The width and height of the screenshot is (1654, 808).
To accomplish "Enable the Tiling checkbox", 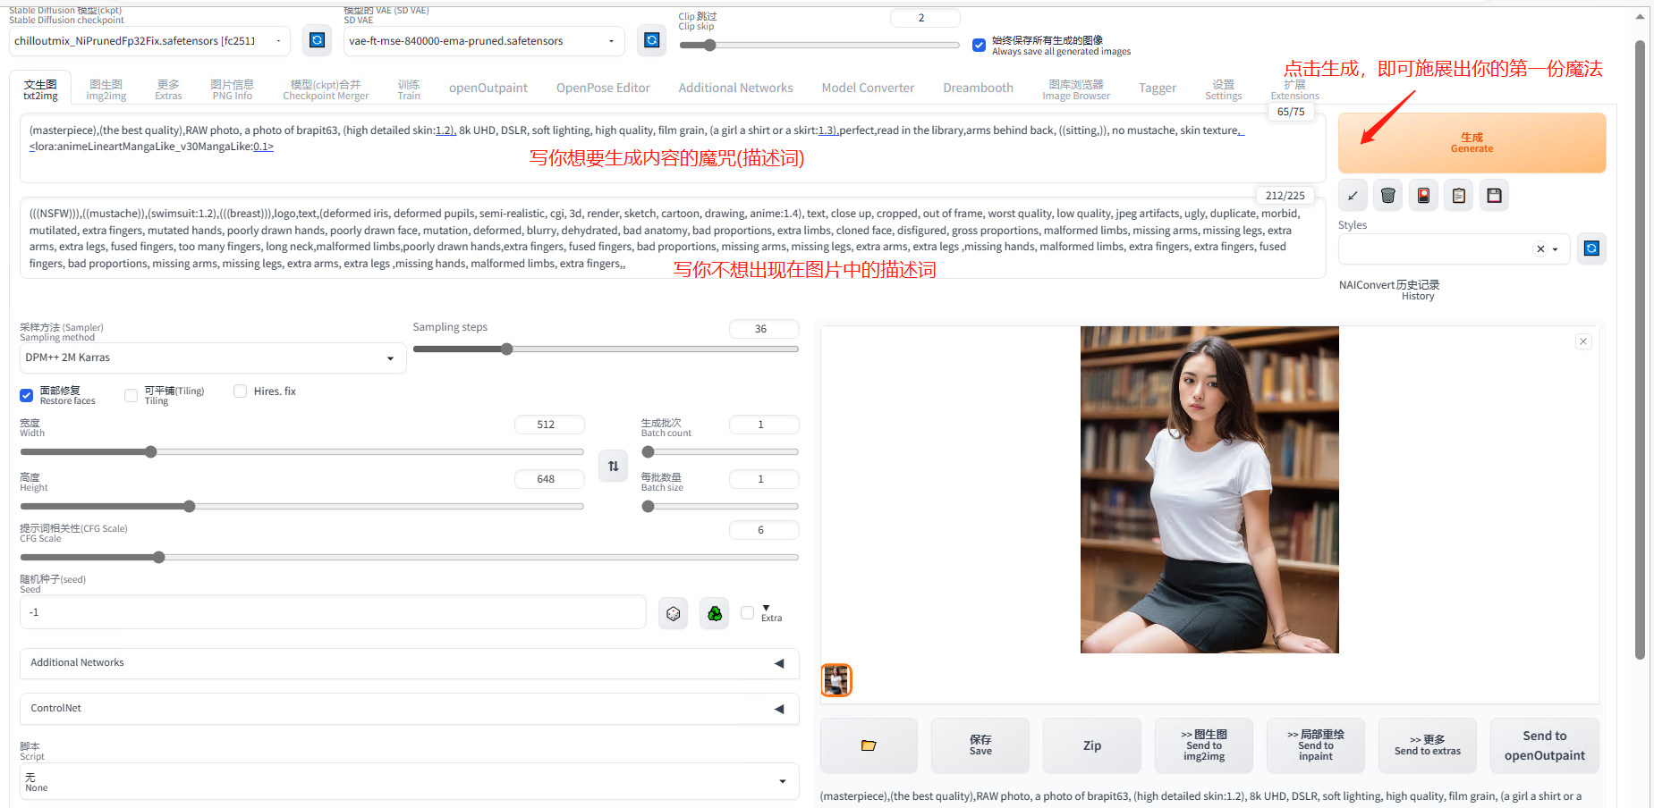I will pos(131,395).
